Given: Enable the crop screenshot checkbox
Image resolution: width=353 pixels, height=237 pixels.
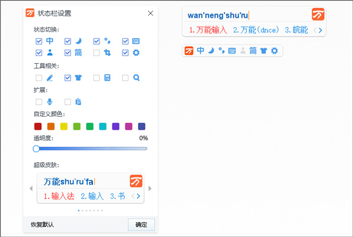Looking at the screenshot, I should [96, 53].
